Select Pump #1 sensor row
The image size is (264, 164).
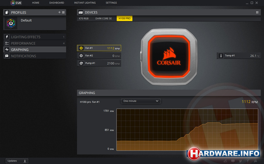point(99,63)
